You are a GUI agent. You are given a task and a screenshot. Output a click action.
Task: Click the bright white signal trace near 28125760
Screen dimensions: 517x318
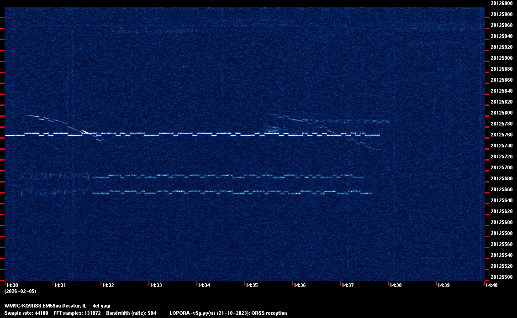tap(183, 134)
